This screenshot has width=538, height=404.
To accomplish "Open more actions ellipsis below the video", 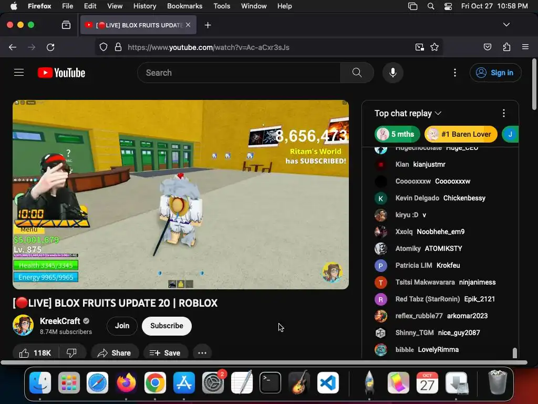I will coord(202,353).
